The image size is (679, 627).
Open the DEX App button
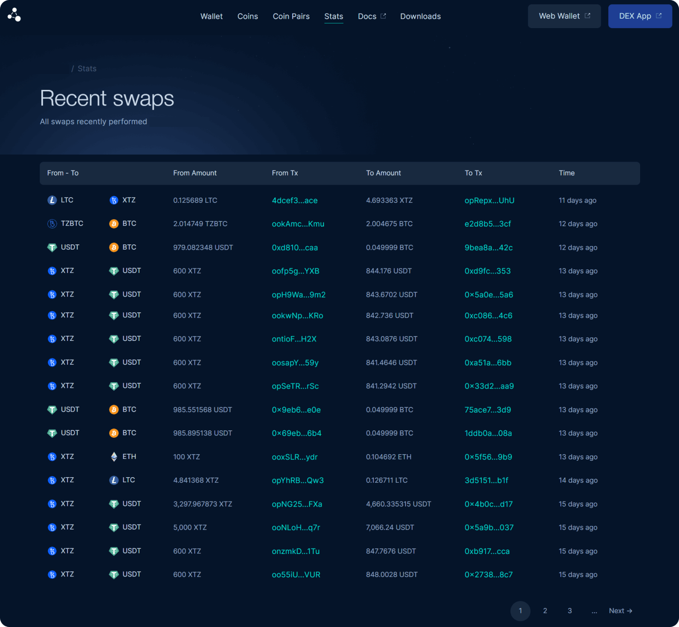640,16
